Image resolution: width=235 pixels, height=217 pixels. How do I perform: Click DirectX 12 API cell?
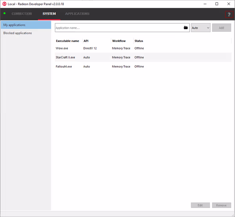pos(90,48)
